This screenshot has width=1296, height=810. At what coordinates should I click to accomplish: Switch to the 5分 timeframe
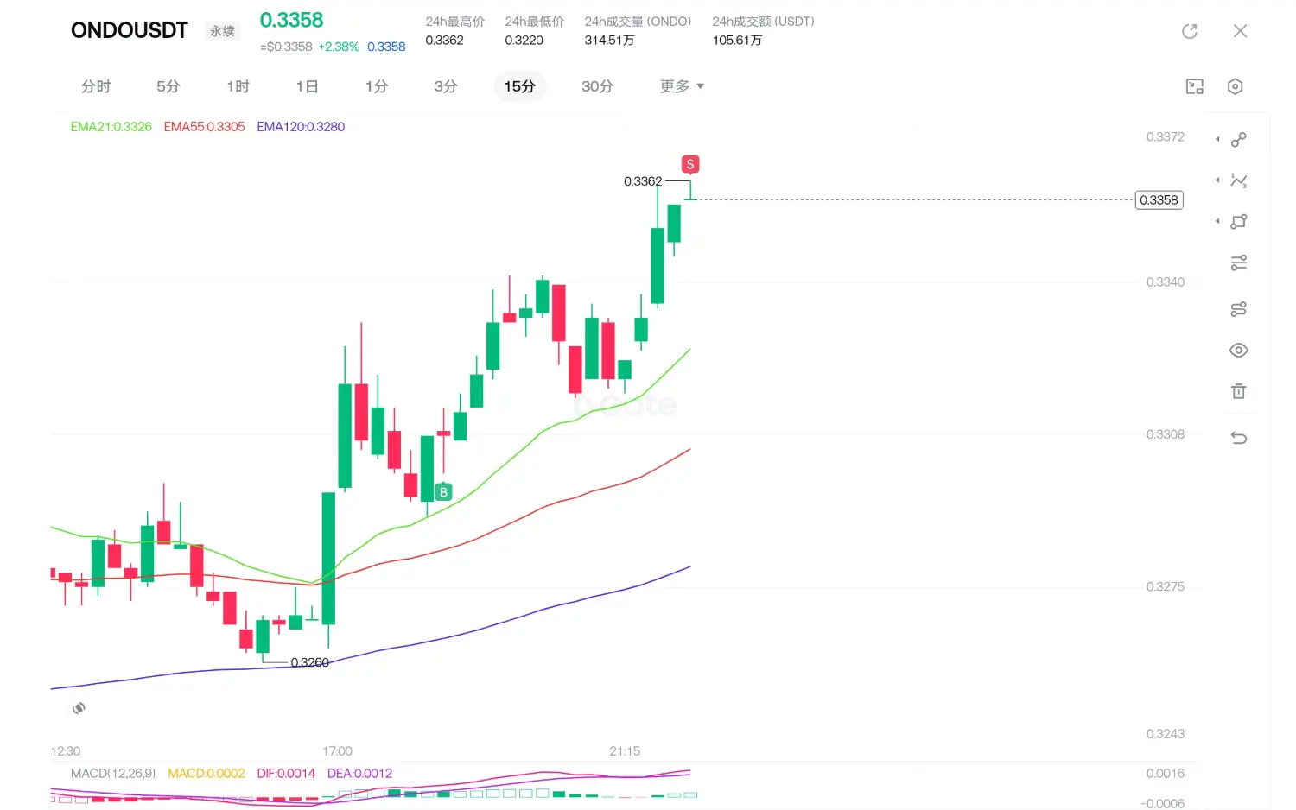168,86
